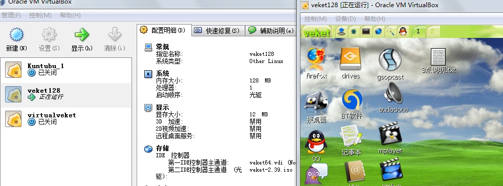
Task: Open blue globe browser in veket panel
Action: (x=378, y=31)
